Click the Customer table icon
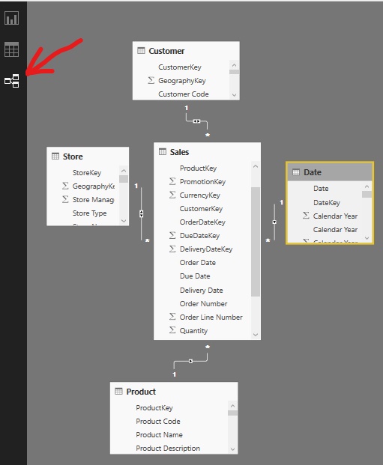This screenshot has width=383, height=465. [x=141, y=51]
